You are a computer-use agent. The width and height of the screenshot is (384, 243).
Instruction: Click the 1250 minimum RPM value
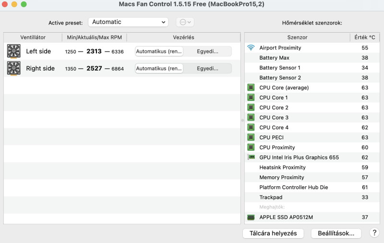pyautogui.click(x=71, y=52)
